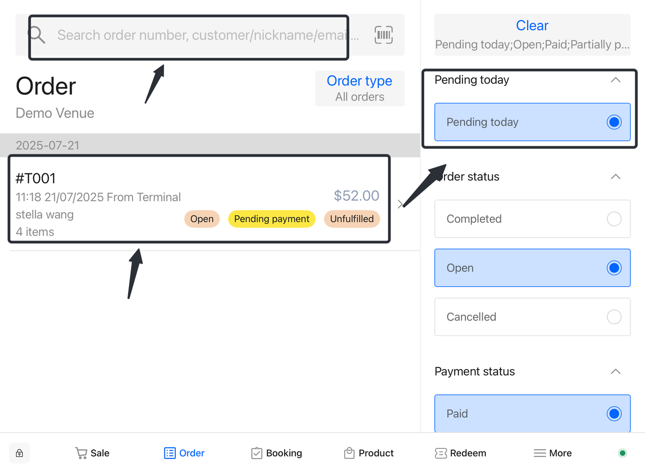The width and height of the screenshot is (645, 474).
Task: Click the lock icon in bottom bar
Action: pos(19,453)
